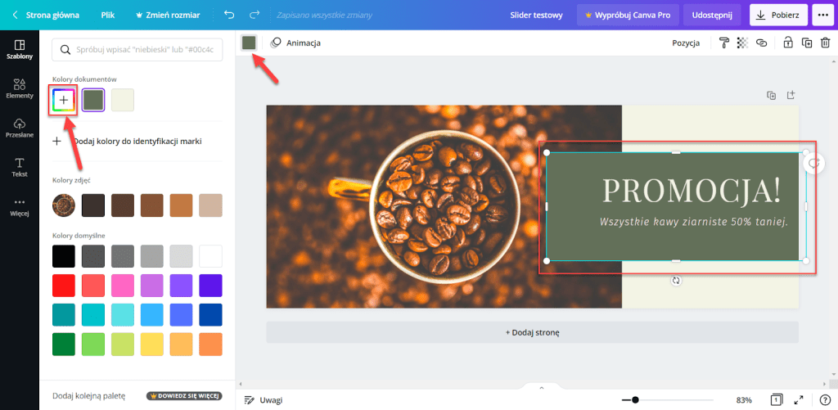Select the red default color swatch
Screen dimensions: 838x410
pyautogui.click(x=64, y=286)
